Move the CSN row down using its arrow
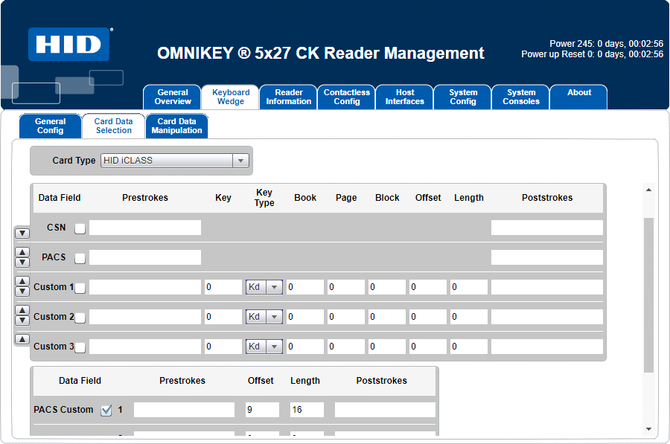 [x=22, y=233]
